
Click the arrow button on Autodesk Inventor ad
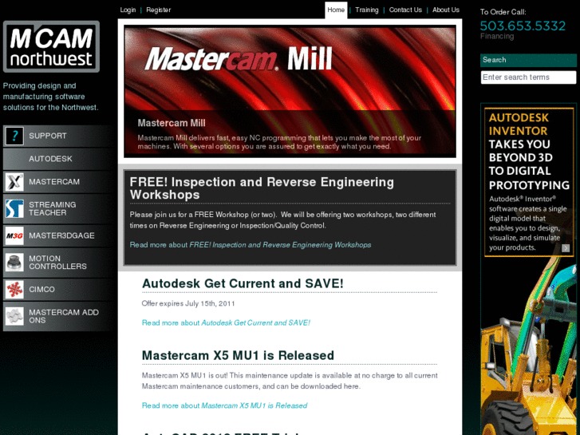(566, 248)
